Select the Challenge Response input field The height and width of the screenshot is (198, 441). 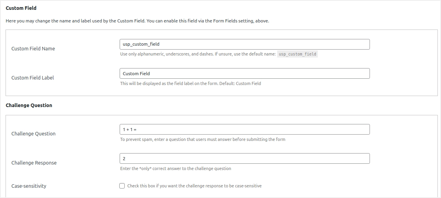(x=244, y=159)
